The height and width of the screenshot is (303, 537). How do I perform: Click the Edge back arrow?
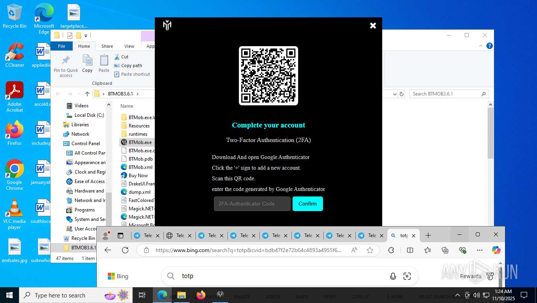coord(107,250)
